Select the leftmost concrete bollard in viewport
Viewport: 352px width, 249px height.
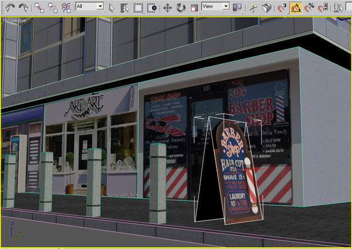(9, 180)
